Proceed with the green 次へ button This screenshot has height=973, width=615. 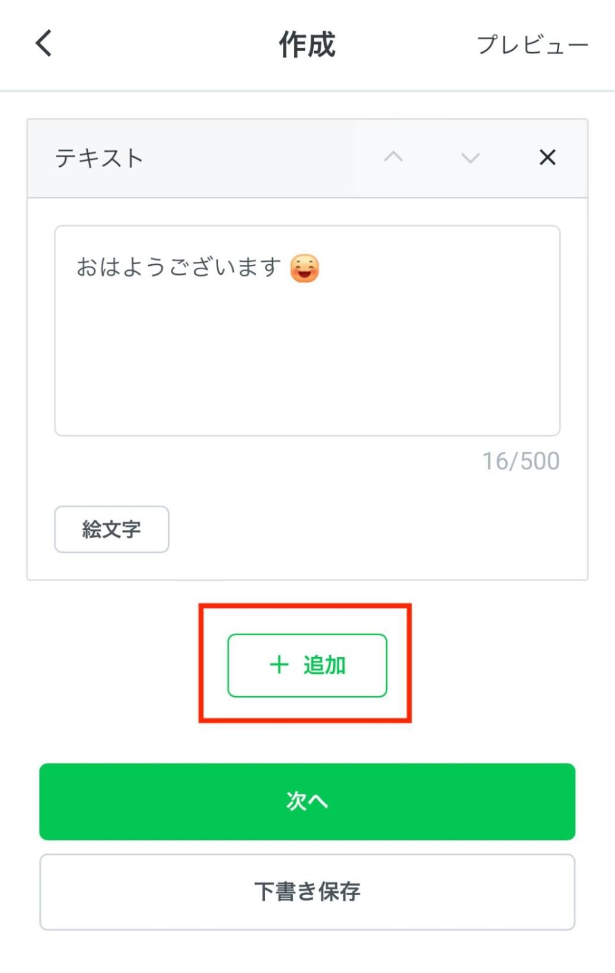(307, 801)
